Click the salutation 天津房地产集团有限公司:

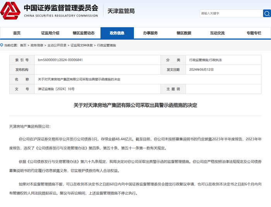point(30,127)
